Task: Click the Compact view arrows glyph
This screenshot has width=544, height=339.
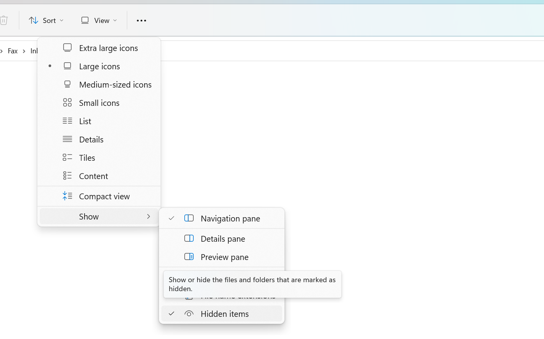Action: [x=67, y=196]
